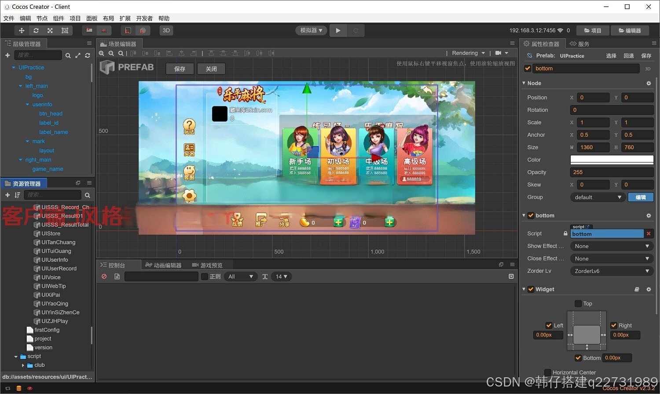Open the 组件 menu

(59, 18)
